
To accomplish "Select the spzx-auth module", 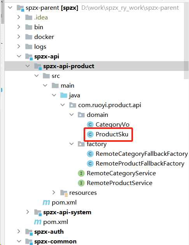I will click(x=49, y=232).
